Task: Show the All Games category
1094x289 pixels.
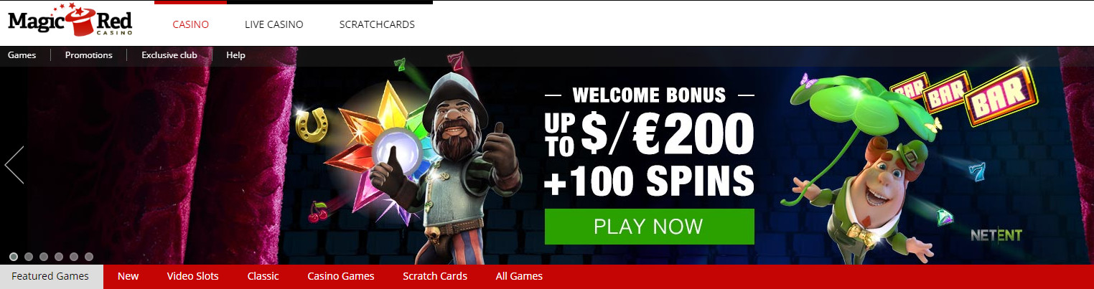Action: 519,276
